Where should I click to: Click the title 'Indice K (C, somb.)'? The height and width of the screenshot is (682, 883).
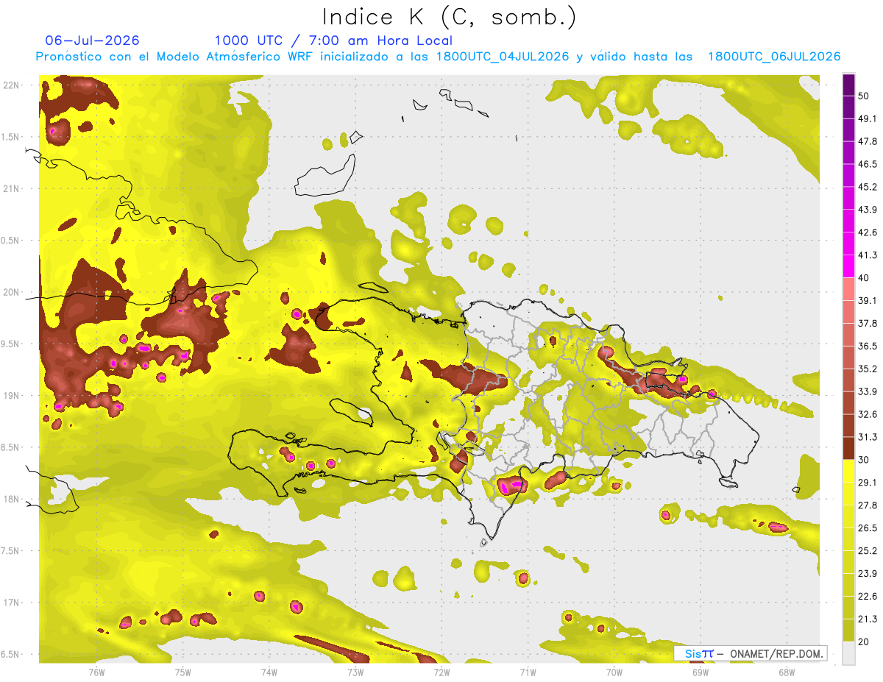pyautogui.click(x=449, y=17)
